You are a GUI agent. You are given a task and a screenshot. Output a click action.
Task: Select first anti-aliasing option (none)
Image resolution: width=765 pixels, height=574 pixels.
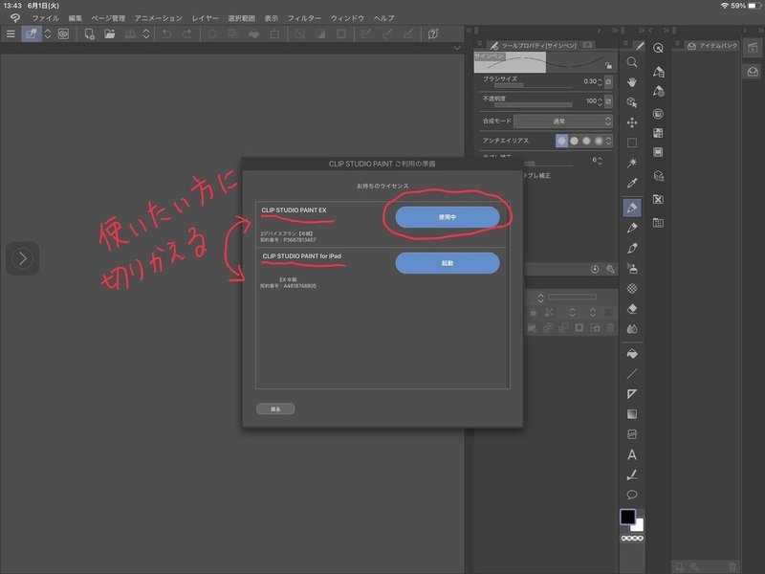click(x=562, y=141)
